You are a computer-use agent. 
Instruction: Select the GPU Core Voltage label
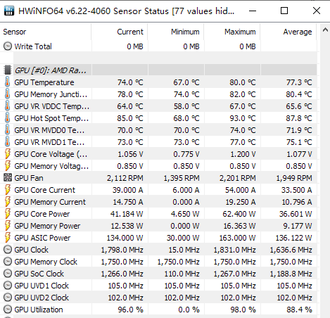pyautogui.click(x=51, y=154)
